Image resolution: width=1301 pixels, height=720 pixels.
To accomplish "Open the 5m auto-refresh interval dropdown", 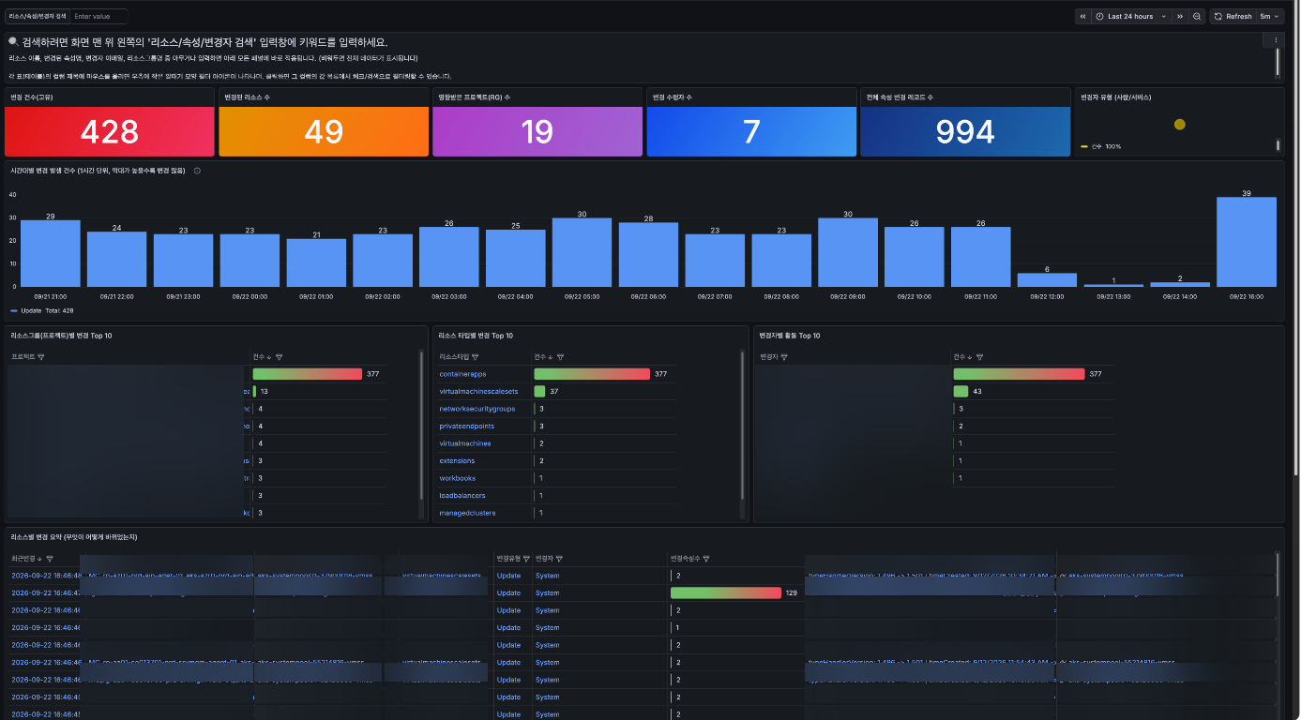I will point(1270,16).
